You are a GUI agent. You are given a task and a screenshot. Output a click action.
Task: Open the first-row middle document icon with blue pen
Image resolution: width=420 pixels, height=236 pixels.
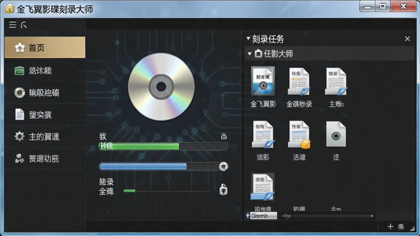coord(299,82)
